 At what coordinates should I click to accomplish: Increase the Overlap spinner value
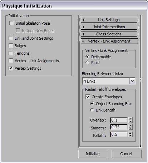coord(130,119)
